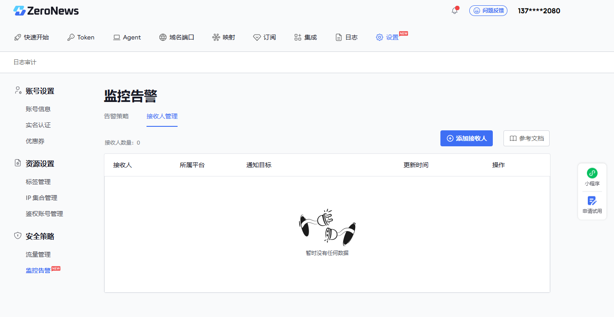Navigate to 映射 section

click(224, 37)
